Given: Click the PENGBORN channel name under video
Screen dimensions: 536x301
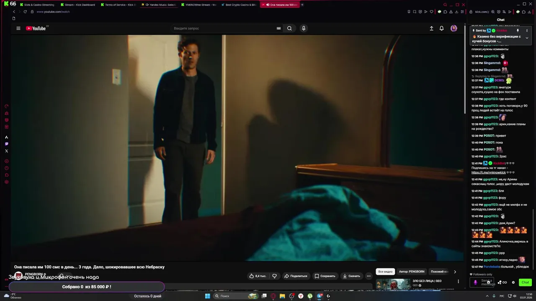Looking at the screenshot, I should pos(33,274).
